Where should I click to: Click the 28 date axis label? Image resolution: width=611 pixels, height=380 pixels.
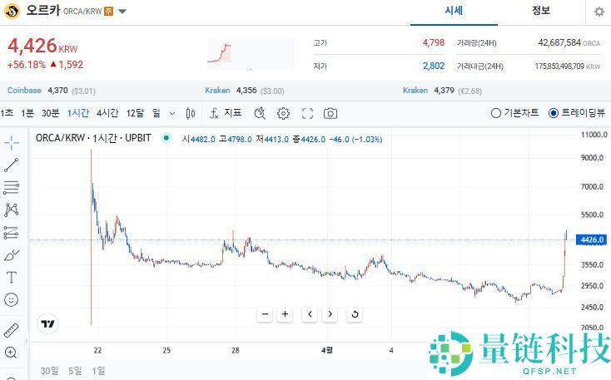[x=235, y=350]
